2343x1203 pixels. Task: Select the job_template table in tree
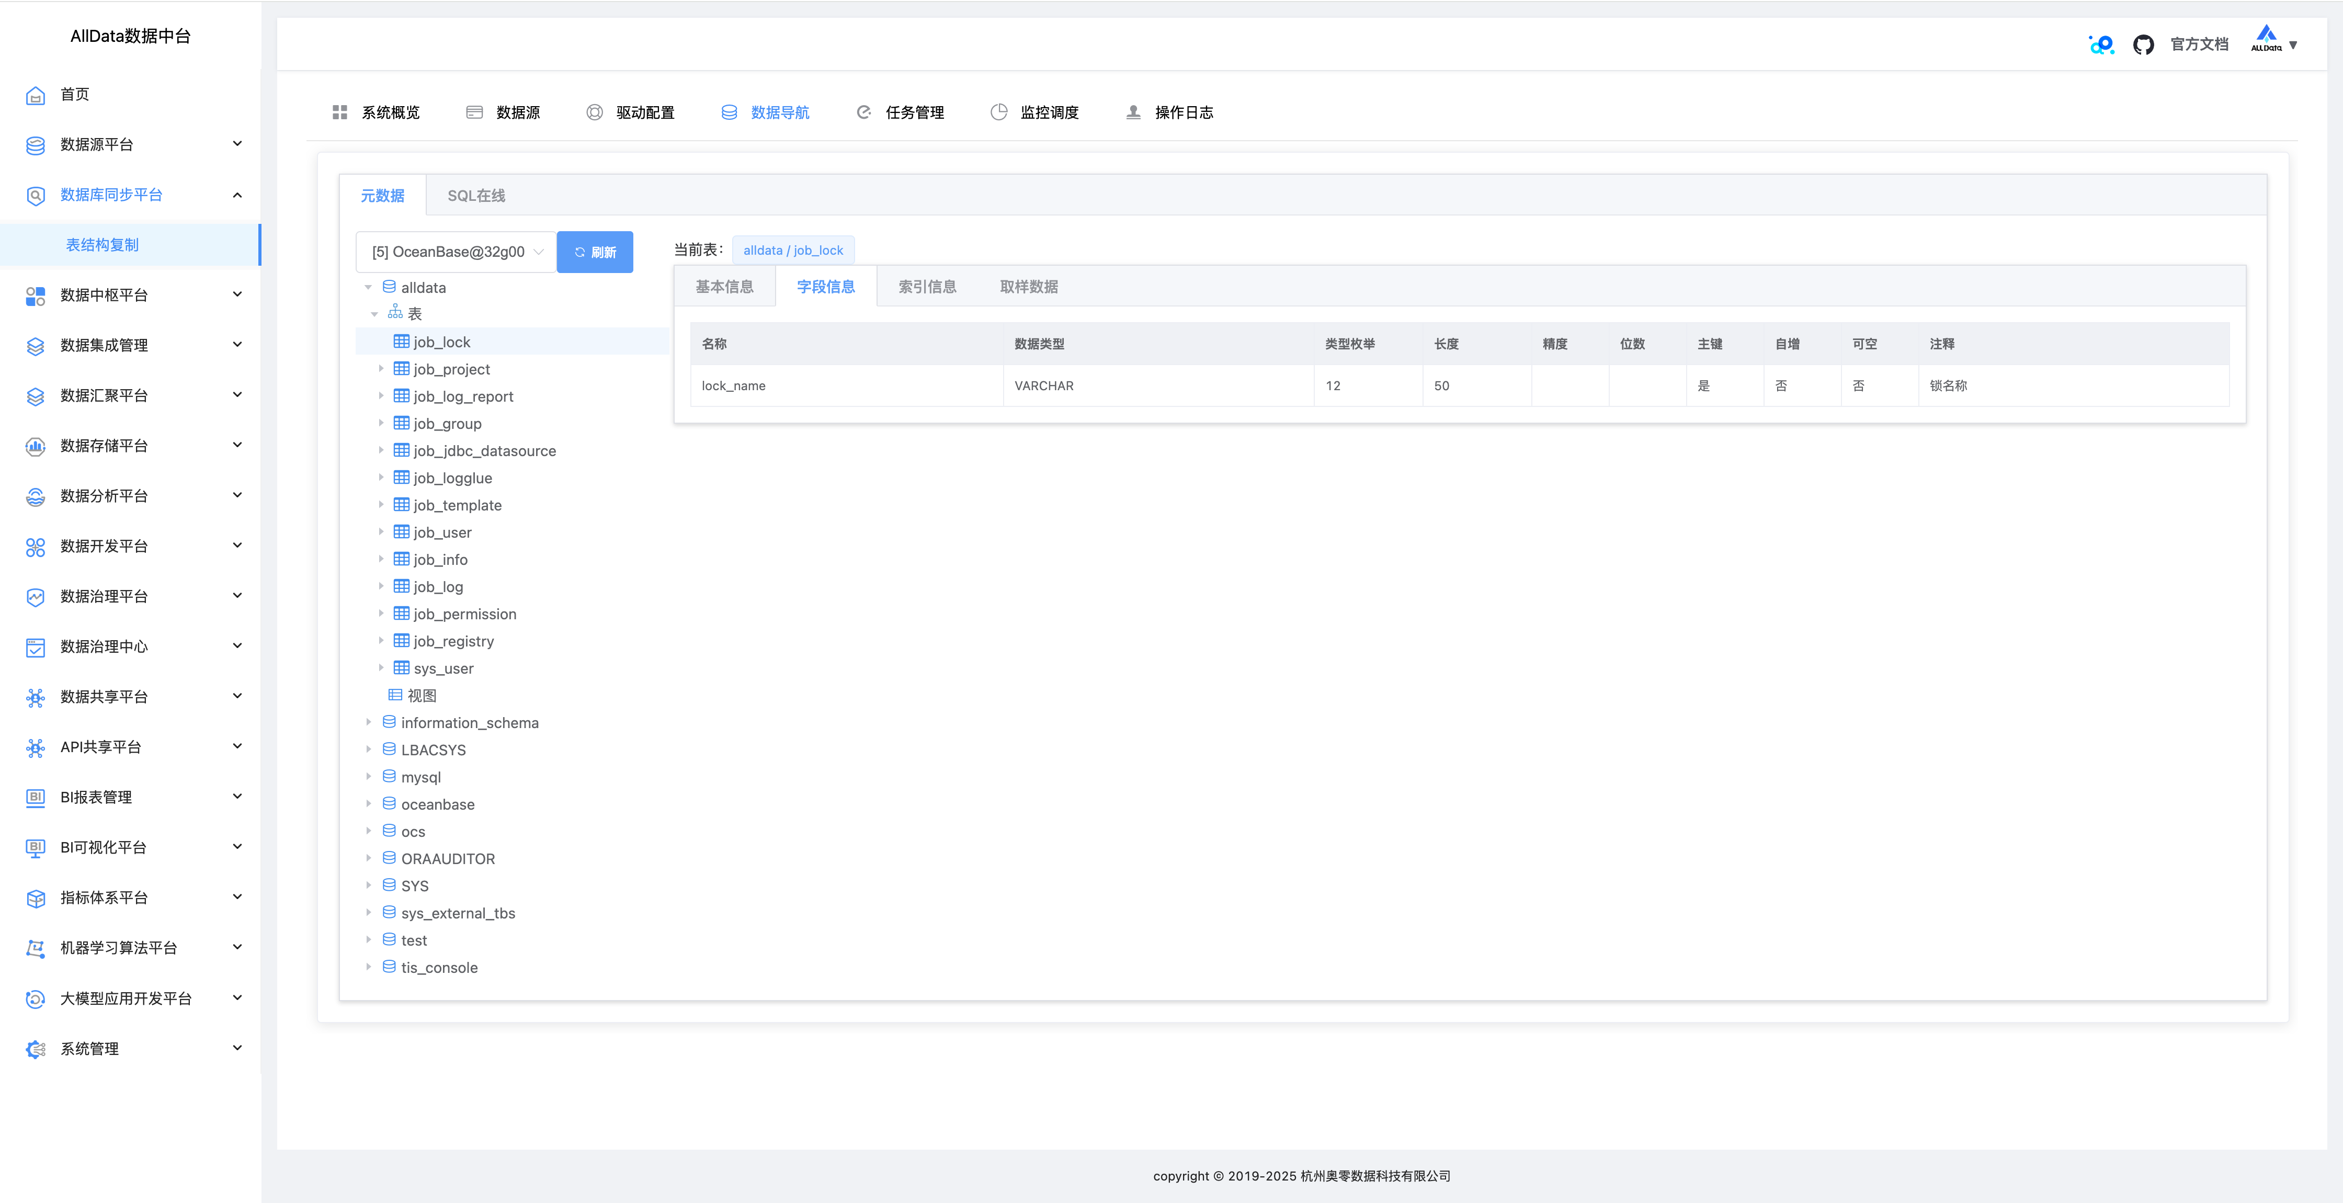click(x=457, y=505)
